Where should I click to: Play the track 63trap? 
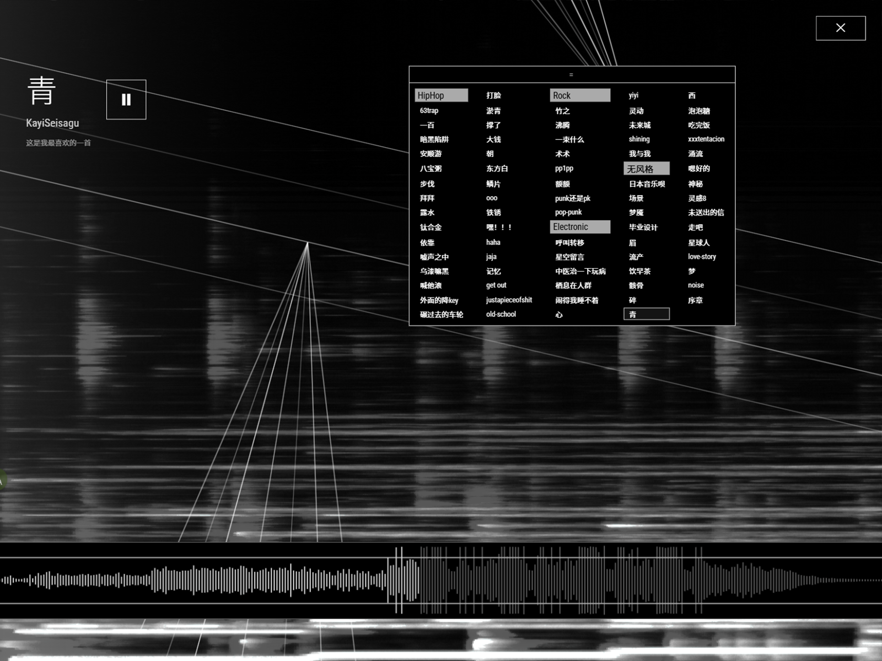[x=430, y=110]
